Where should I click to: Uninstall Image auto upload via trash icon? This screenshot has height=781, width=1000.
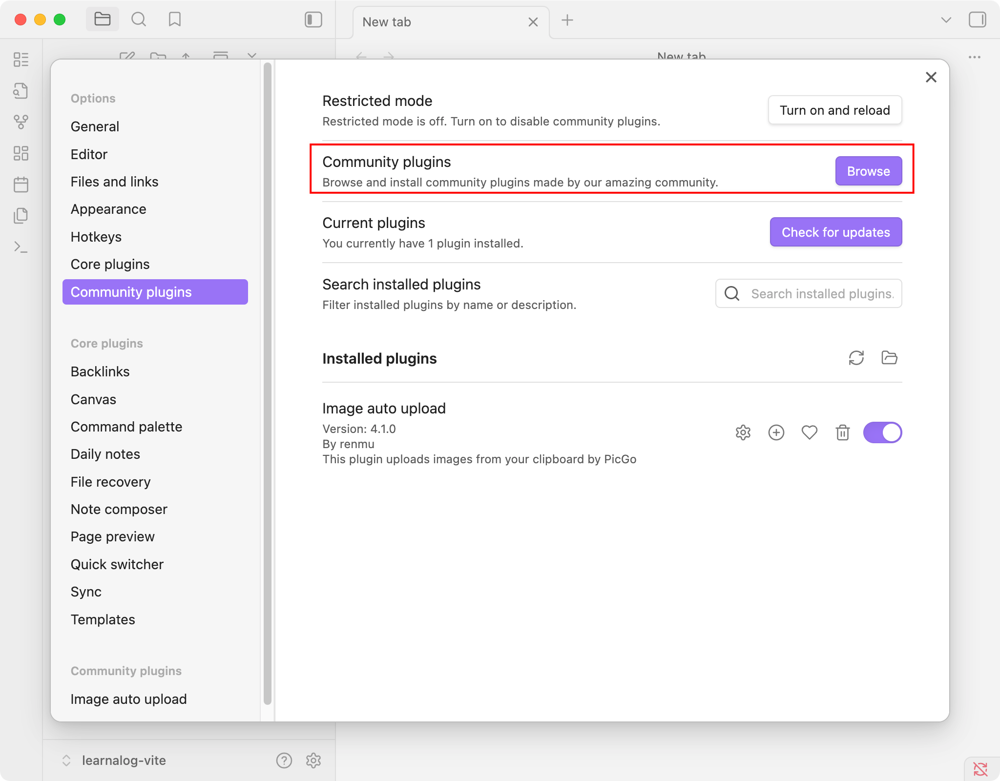point(842,432)
